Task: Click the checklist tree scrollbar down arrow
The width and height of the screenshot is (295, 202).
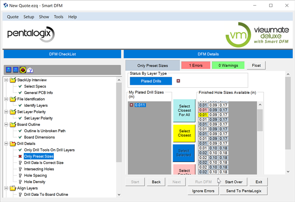Action: pyautogui.click(x=119, y=195)
